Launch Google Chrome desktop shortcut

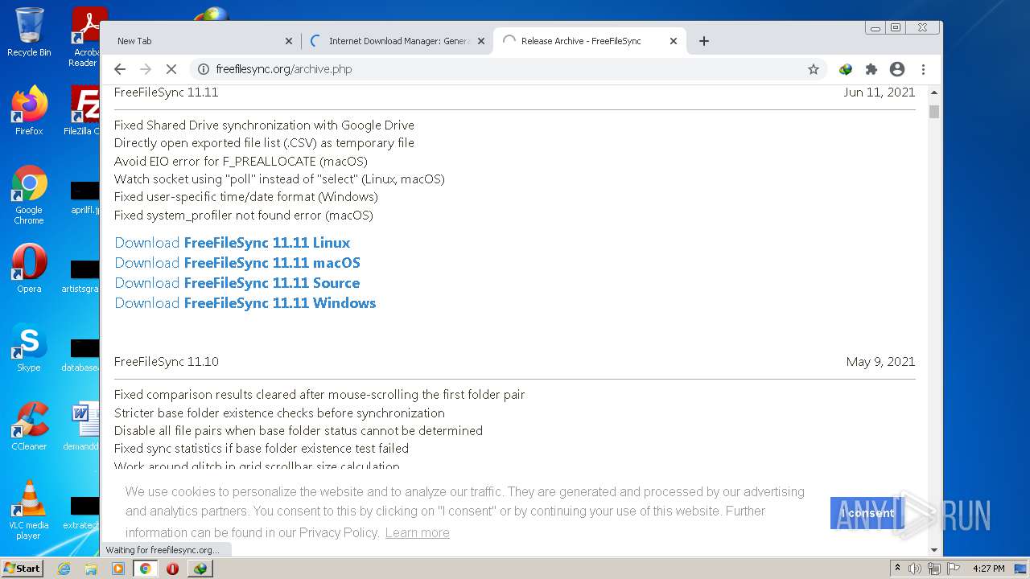pyautogui.click(x=29, y=195)
